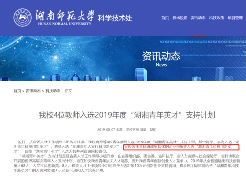Open the 机构设置 navigation menu
Image resolution: width=246 pixels, height=189 pixels.
pos(180,18)
